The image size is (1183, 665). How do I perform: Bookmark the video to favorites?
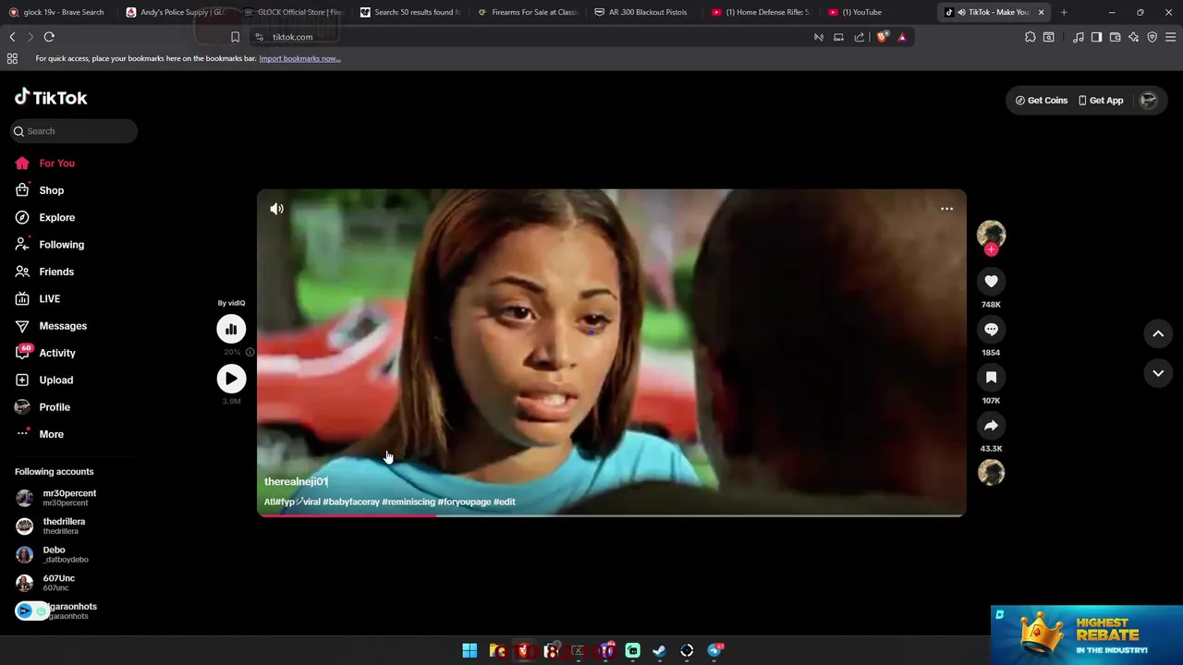991,377
